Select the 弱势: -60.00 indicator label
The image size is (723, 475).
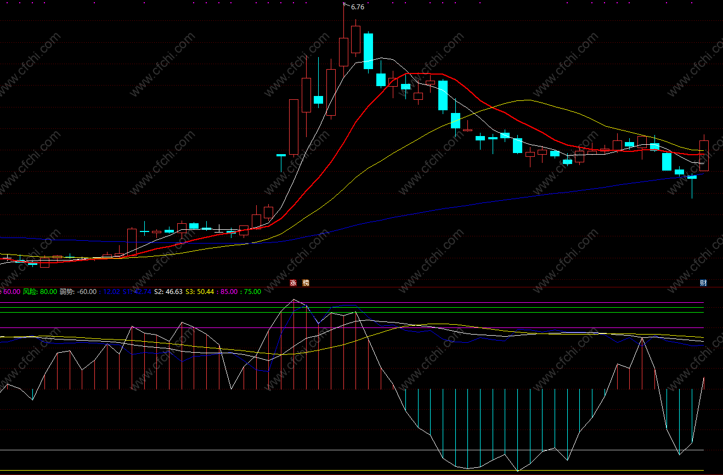coord(78,292)
